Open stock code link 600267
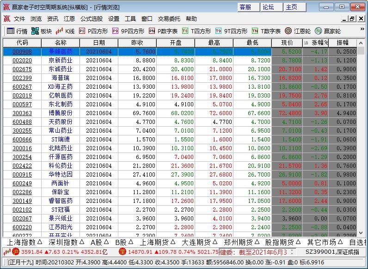 22,87
